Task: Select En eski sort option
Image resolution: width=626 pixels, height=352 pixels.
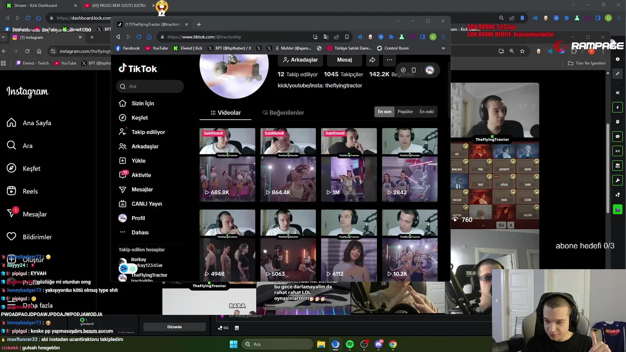Action: [426, 111]
